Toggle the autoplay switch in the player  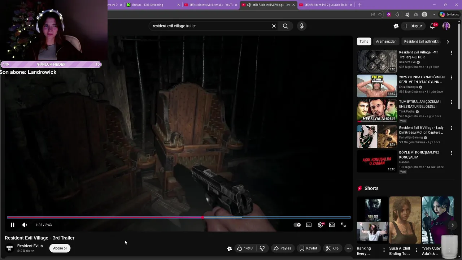pyautogui.click(x=297, y=225)
